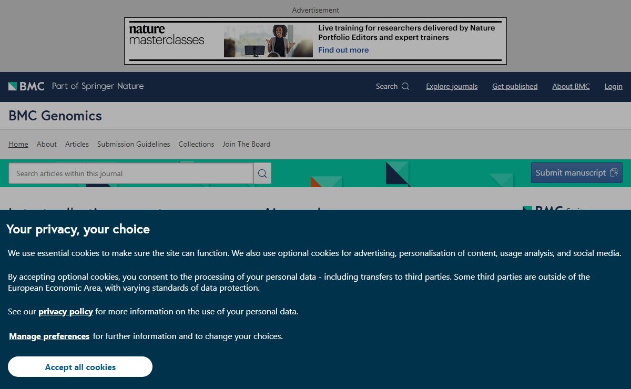
Task: Open Manage preferences for cookies
Action: point(49,336)
